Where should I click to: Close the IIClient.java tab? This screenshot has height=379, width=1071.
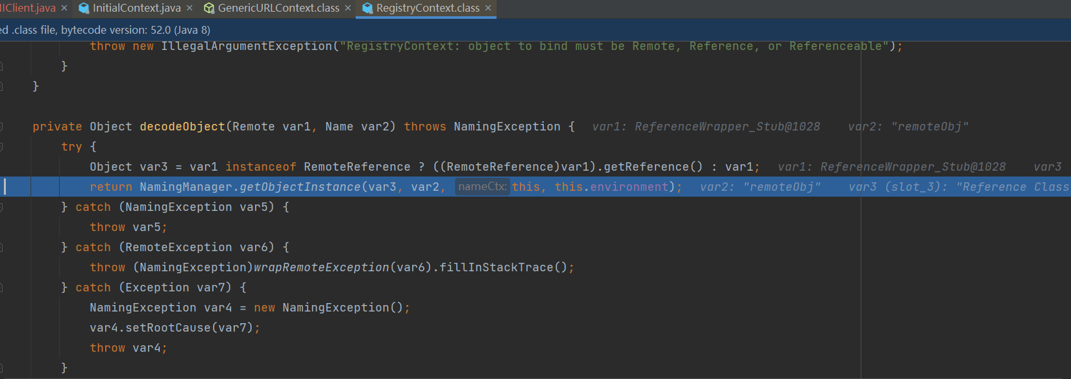point(64,8)
